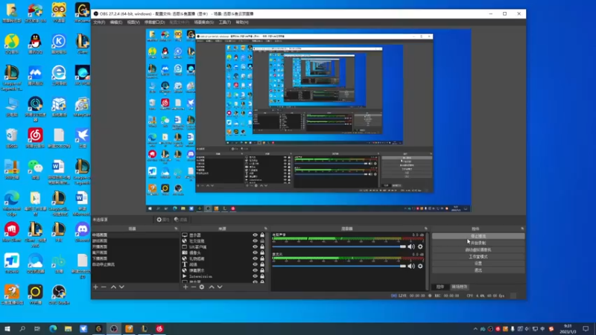Select the first scene in the Scenes list
596x335 pixels.
[x=135, y=235]
